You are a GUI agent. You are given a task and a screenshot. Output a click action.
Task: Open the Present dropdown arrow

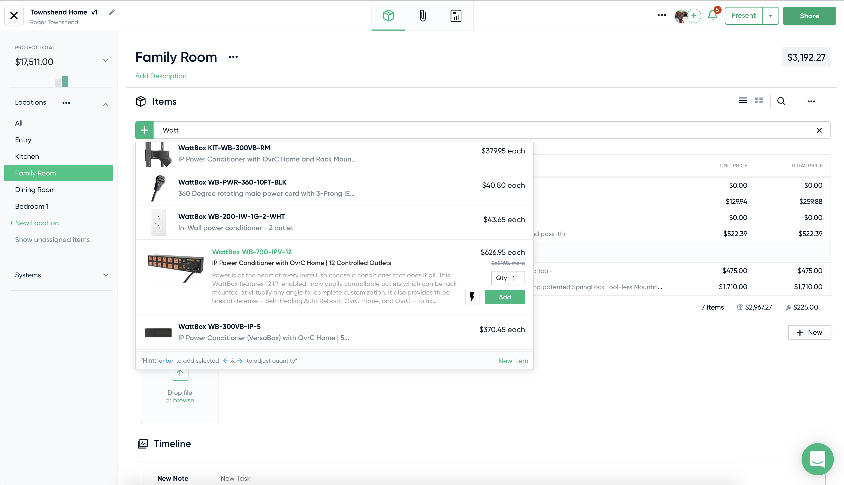point(770,16)
